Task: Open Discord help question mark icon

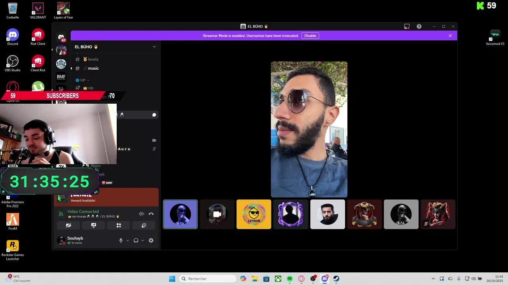Action: [419, 27]
